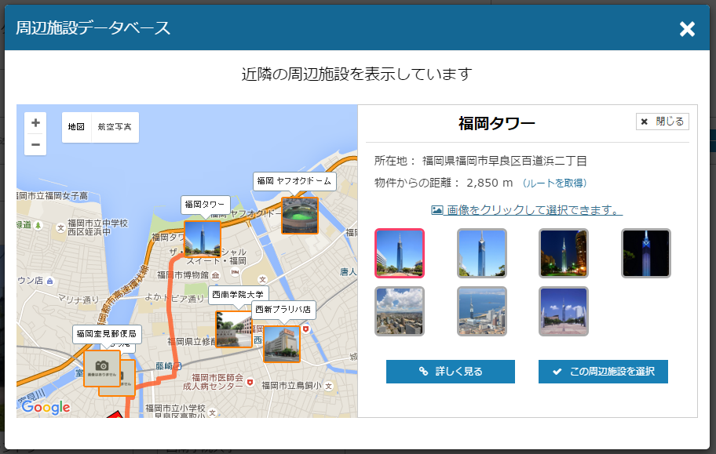
Task: Click the 西新プラリバ店 marker photo
Action: [282, 344]
